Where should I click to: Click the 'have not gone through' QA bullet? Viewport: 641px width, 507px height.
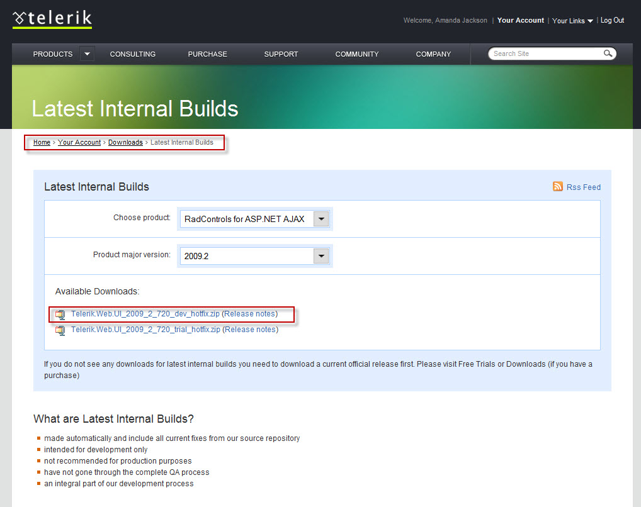127,472
